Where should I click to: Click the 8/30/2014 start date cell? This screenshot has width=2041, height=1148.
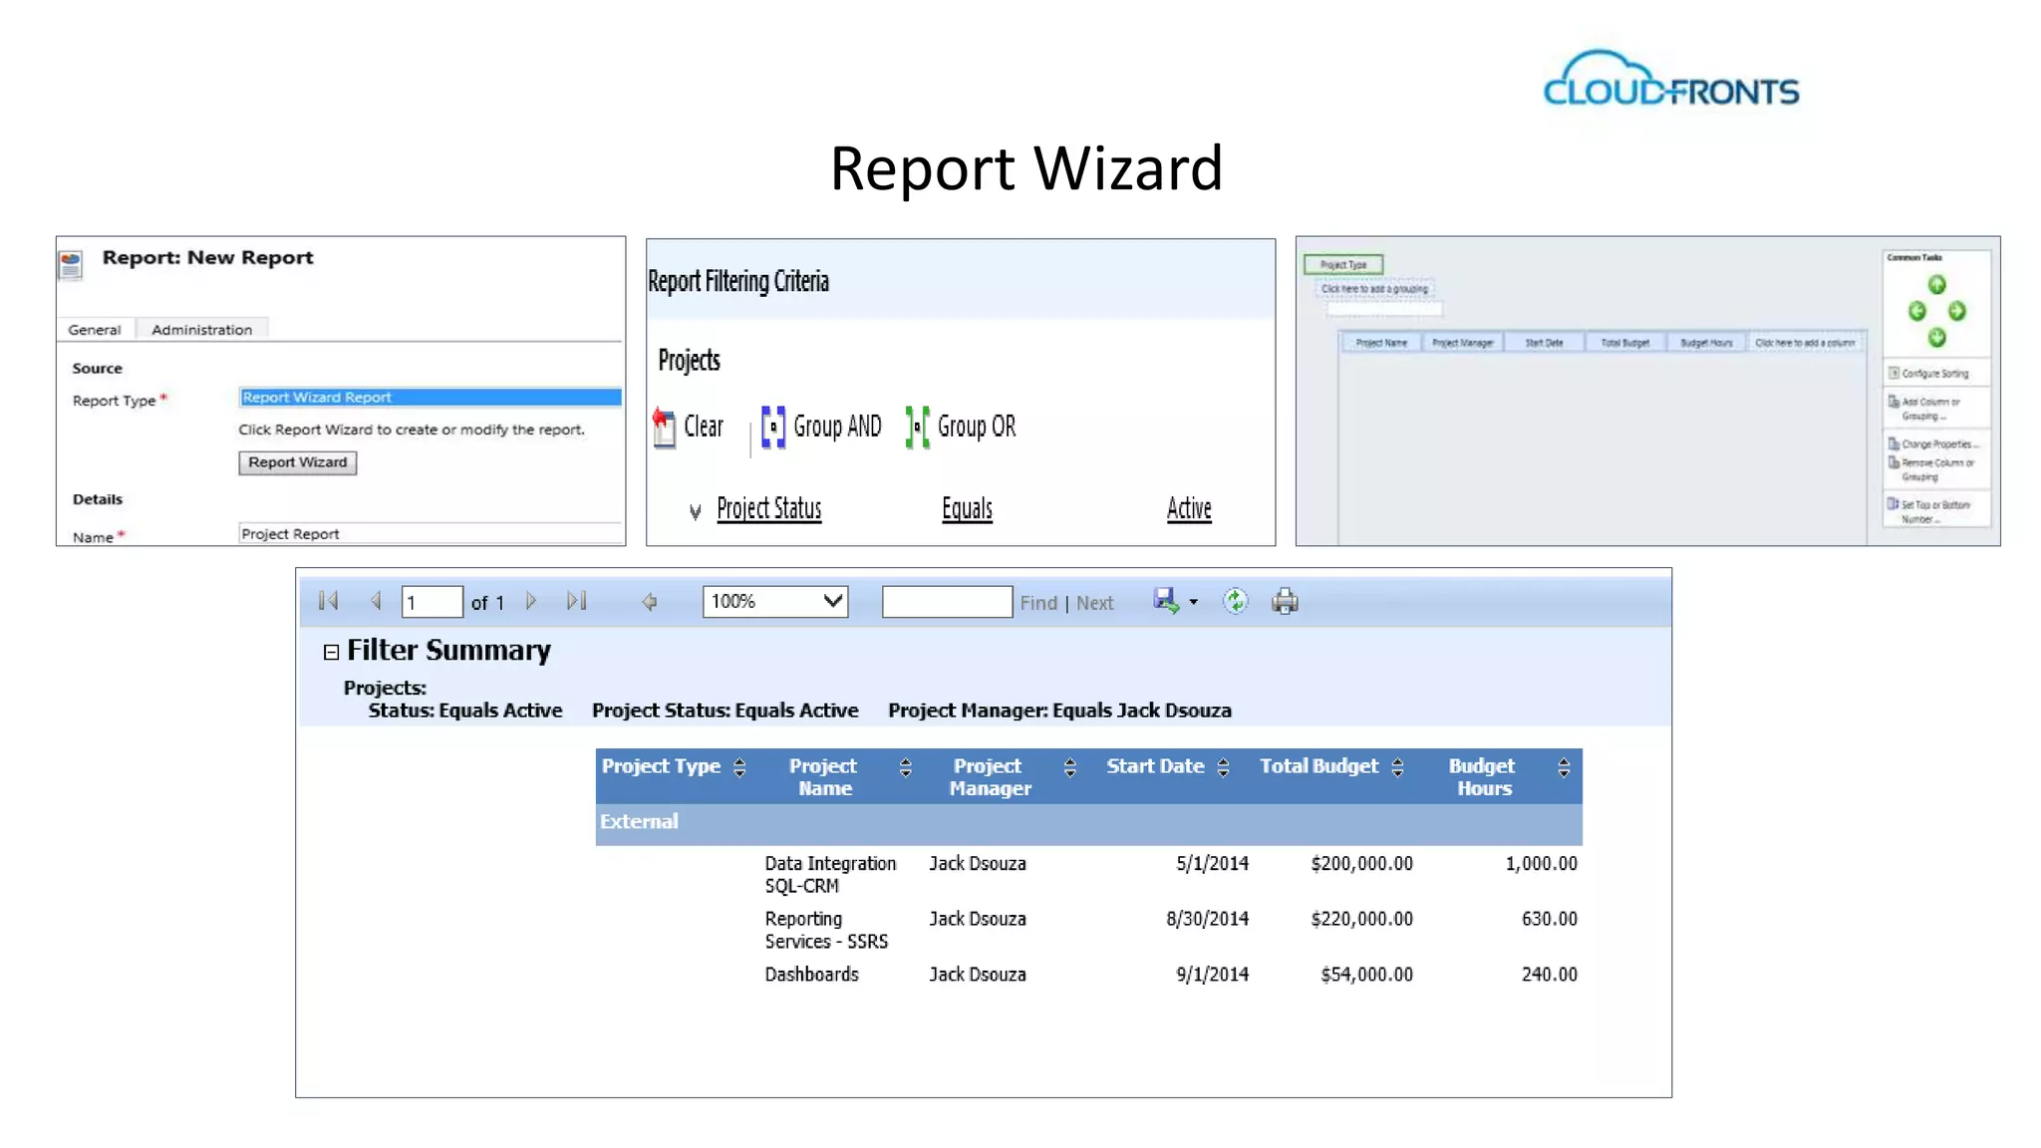point(1207,919)
